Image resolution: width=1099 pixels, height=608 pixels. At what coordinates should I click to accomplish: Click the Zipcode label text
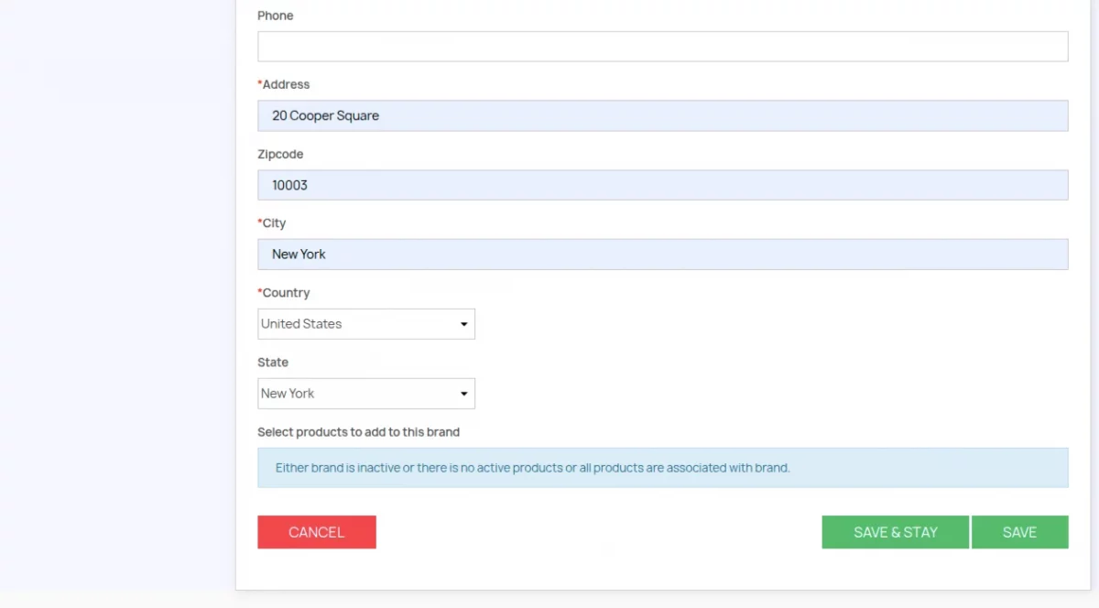280,154
